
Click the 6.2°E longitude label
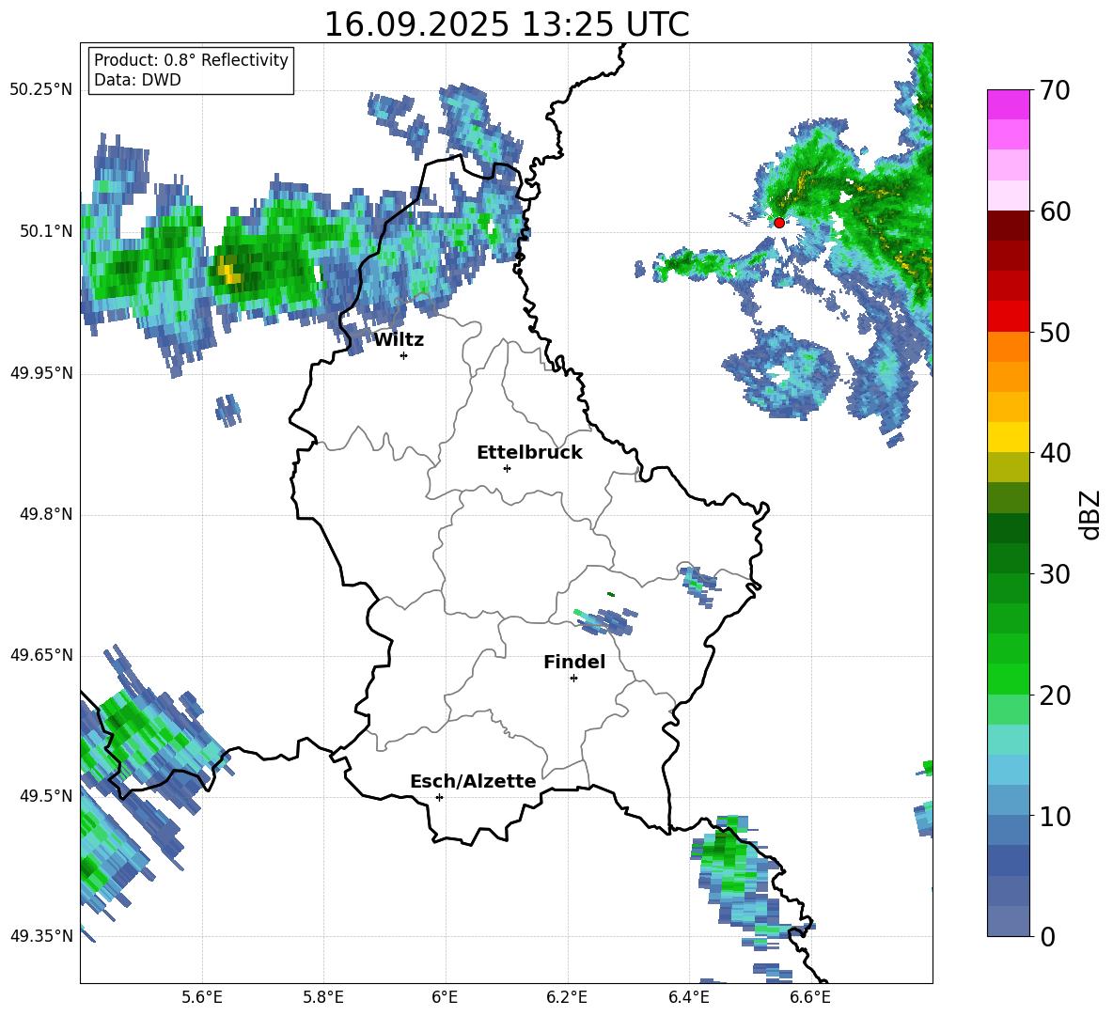point(567,997)
